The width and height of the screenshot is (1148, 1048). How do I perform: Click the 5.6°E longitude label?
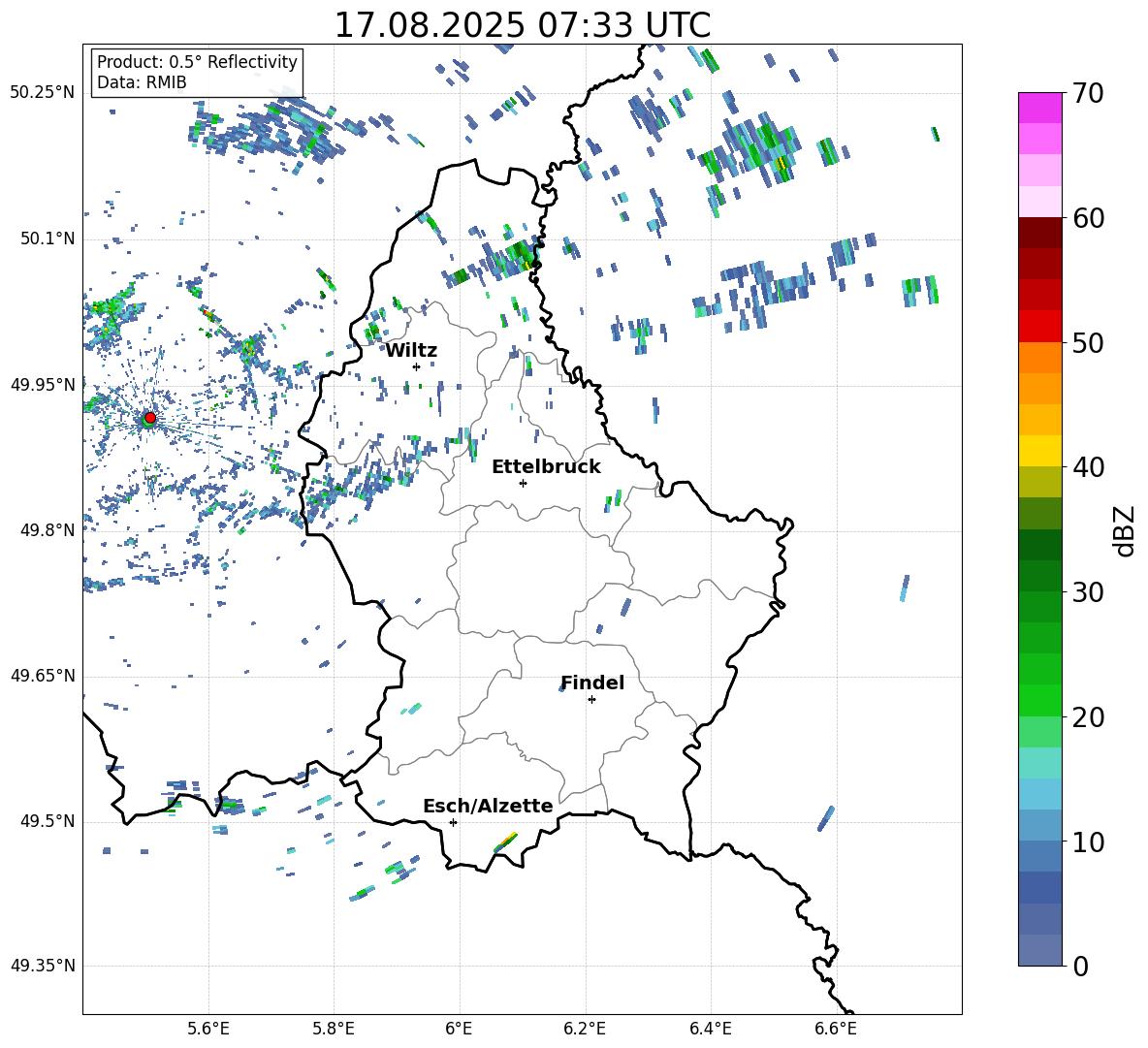pos(208,1029)
